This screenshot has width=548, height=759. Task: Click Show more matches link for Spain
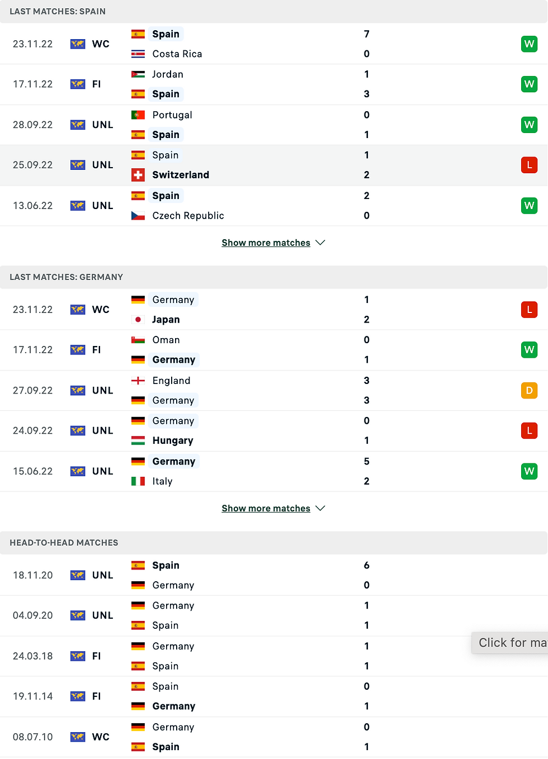pyautogui.click(x=266, y=243)
